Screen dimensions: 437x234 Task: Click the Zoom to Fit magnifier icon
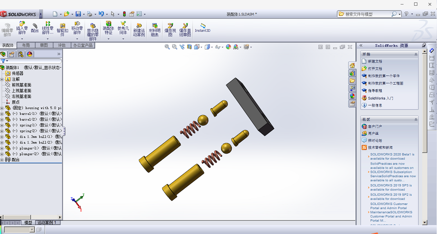[x=167, y=47]
